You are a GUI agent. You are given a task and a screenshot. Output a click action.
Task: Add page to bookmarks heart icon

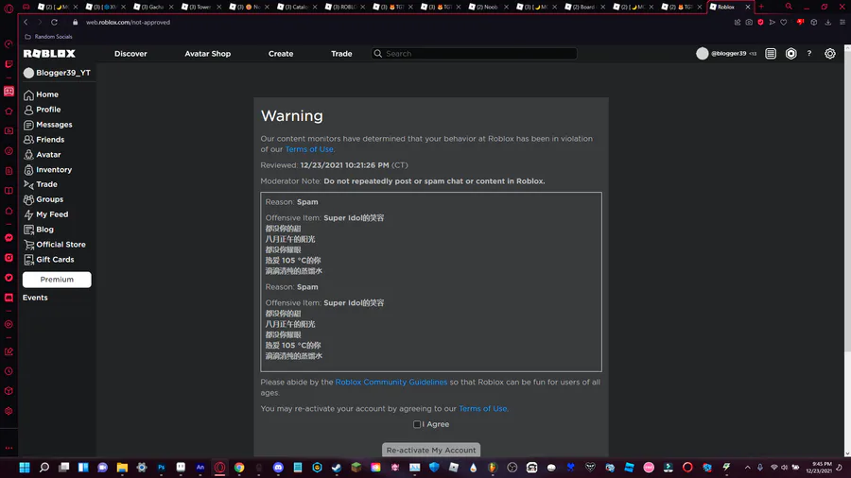coord(784,23)
